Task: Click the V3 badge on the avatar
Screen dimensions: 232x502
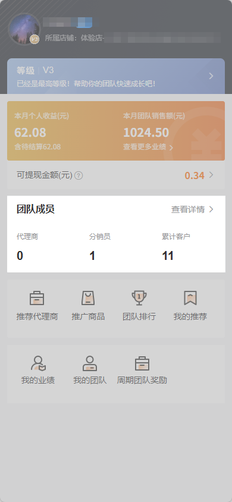Action: click(35, 39)
